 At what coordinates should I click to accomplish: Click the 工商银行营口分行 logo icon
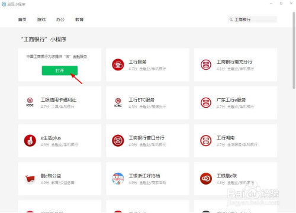pos(118,141)
